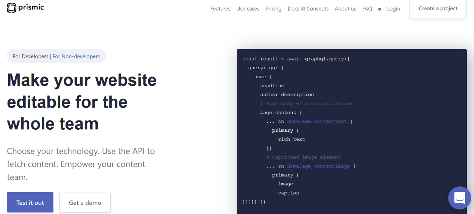474x214 pixels.
Task: Click the Make your website editable headline
Action: pos(82,102)
